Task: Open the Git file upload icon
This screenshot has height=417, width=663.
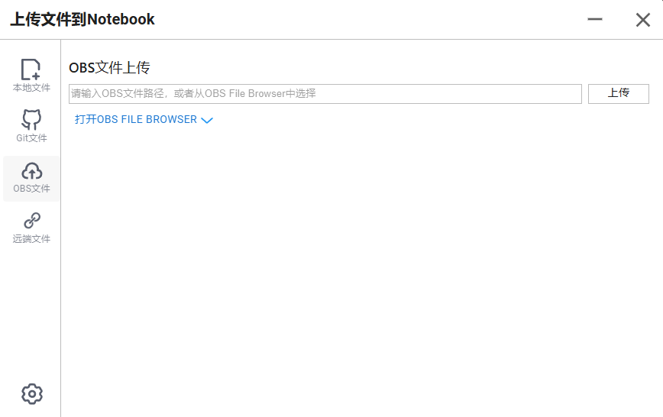Action: [31, 120]
